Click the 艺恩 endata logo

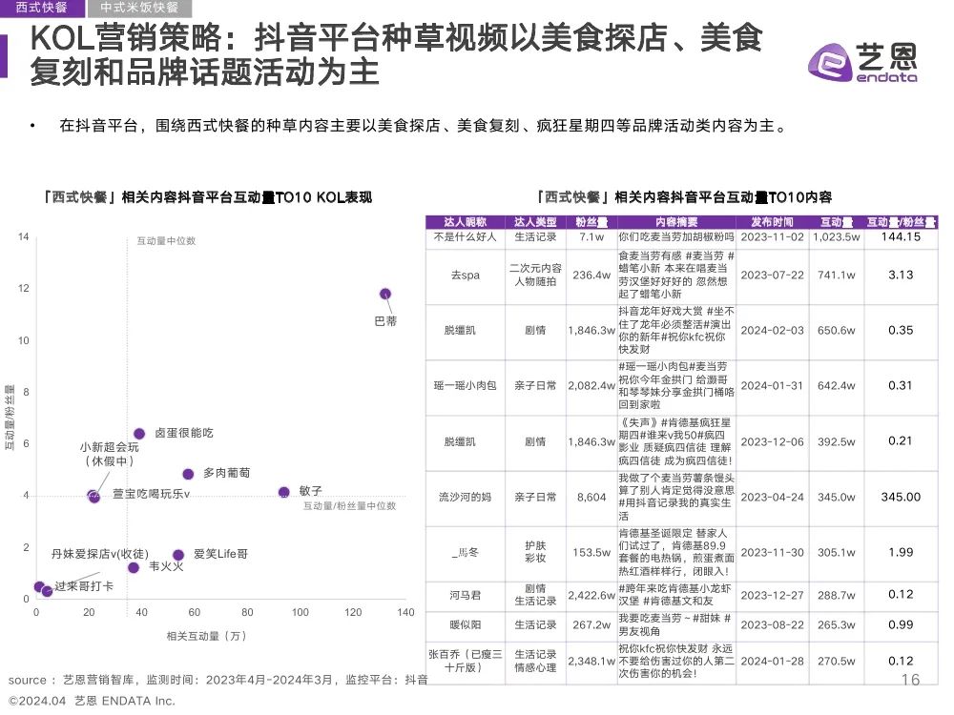pyautogui.click(x=862, y=63)
